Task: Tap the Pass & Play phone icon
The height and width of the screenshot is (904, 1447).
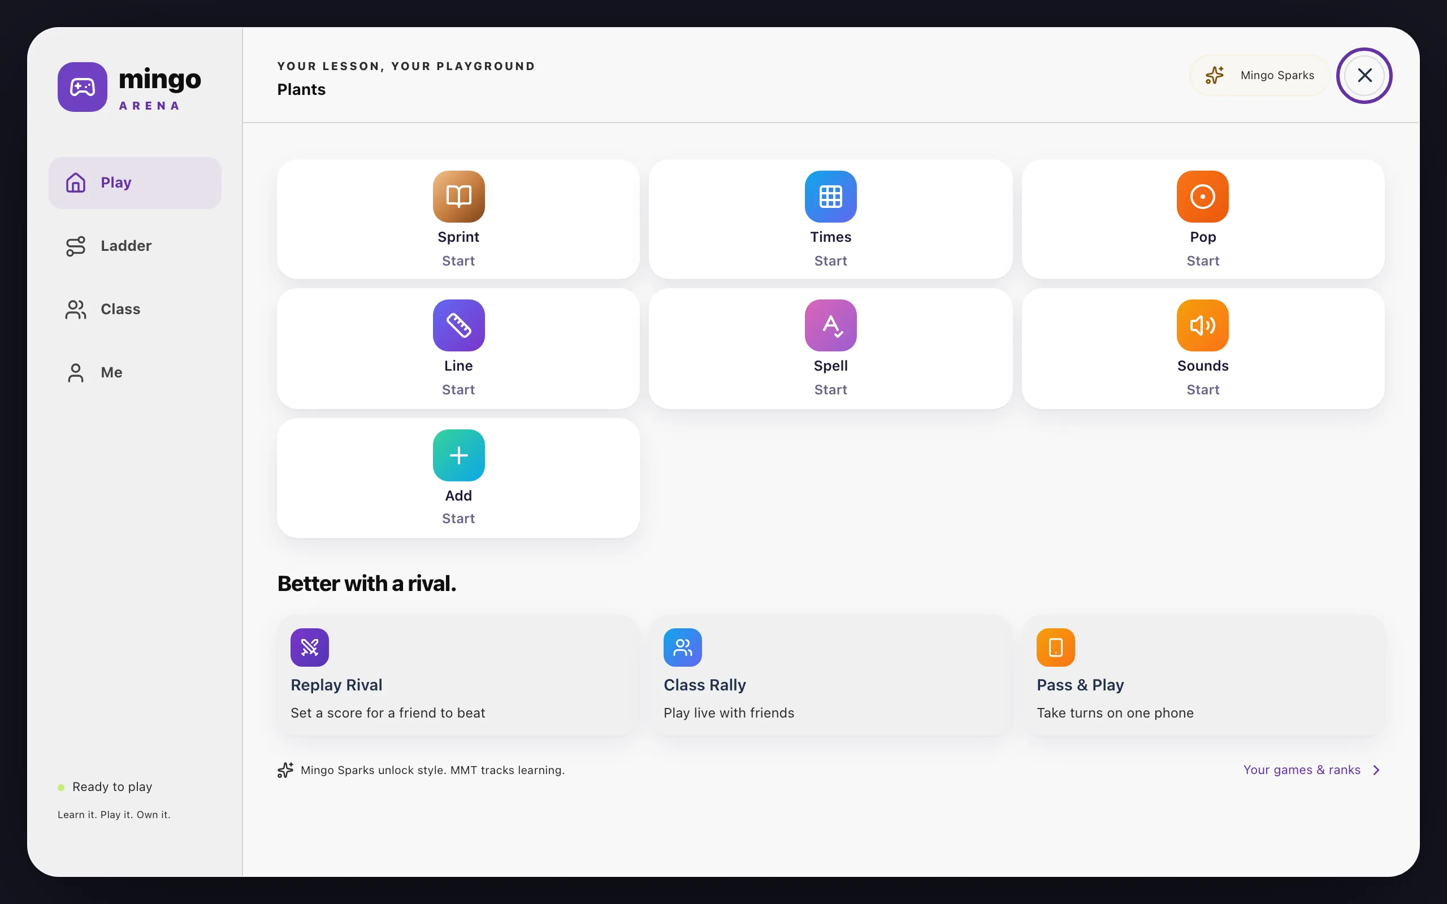Action: click(1055, 647)
